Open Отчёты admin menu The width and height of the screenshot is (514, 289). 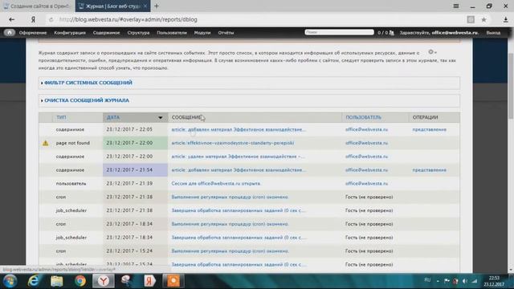click(x=226, y=33)
